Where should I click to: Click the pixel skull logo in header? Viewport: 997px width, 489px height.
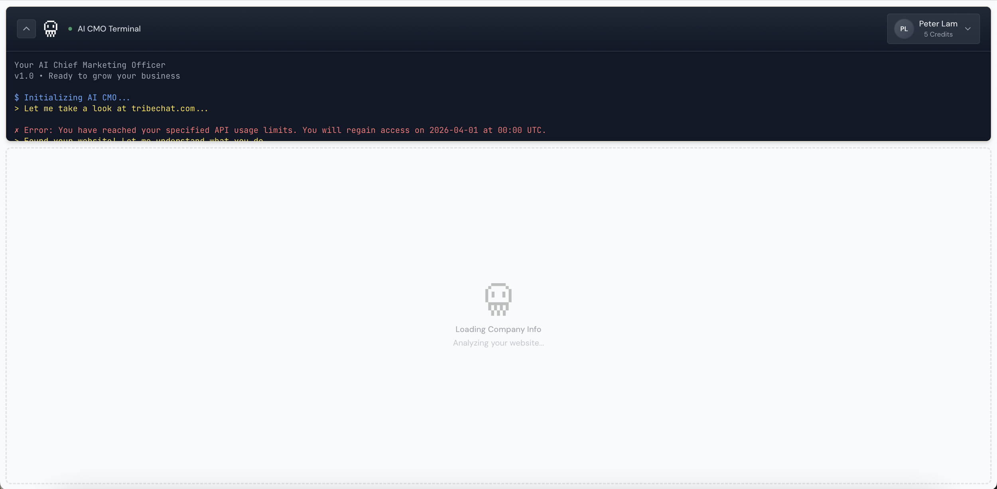click(x=51, y=29)
